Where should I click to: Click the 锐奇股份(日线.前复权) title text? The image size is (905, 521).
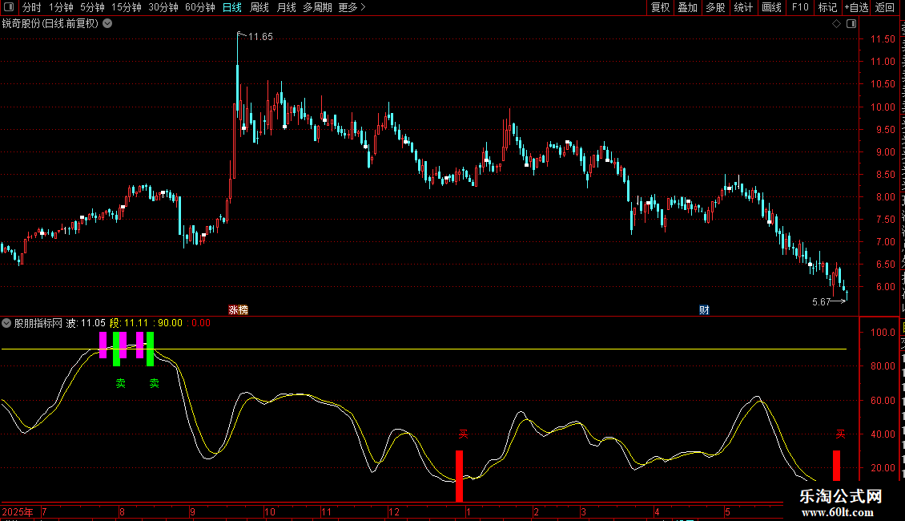tap(50, 24)
